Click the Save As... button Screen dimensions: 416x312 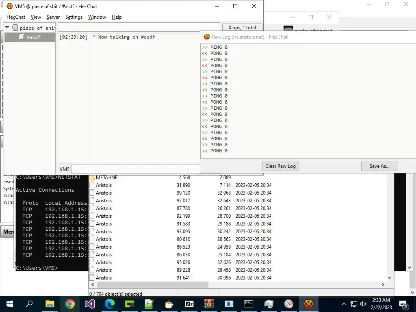379,166
